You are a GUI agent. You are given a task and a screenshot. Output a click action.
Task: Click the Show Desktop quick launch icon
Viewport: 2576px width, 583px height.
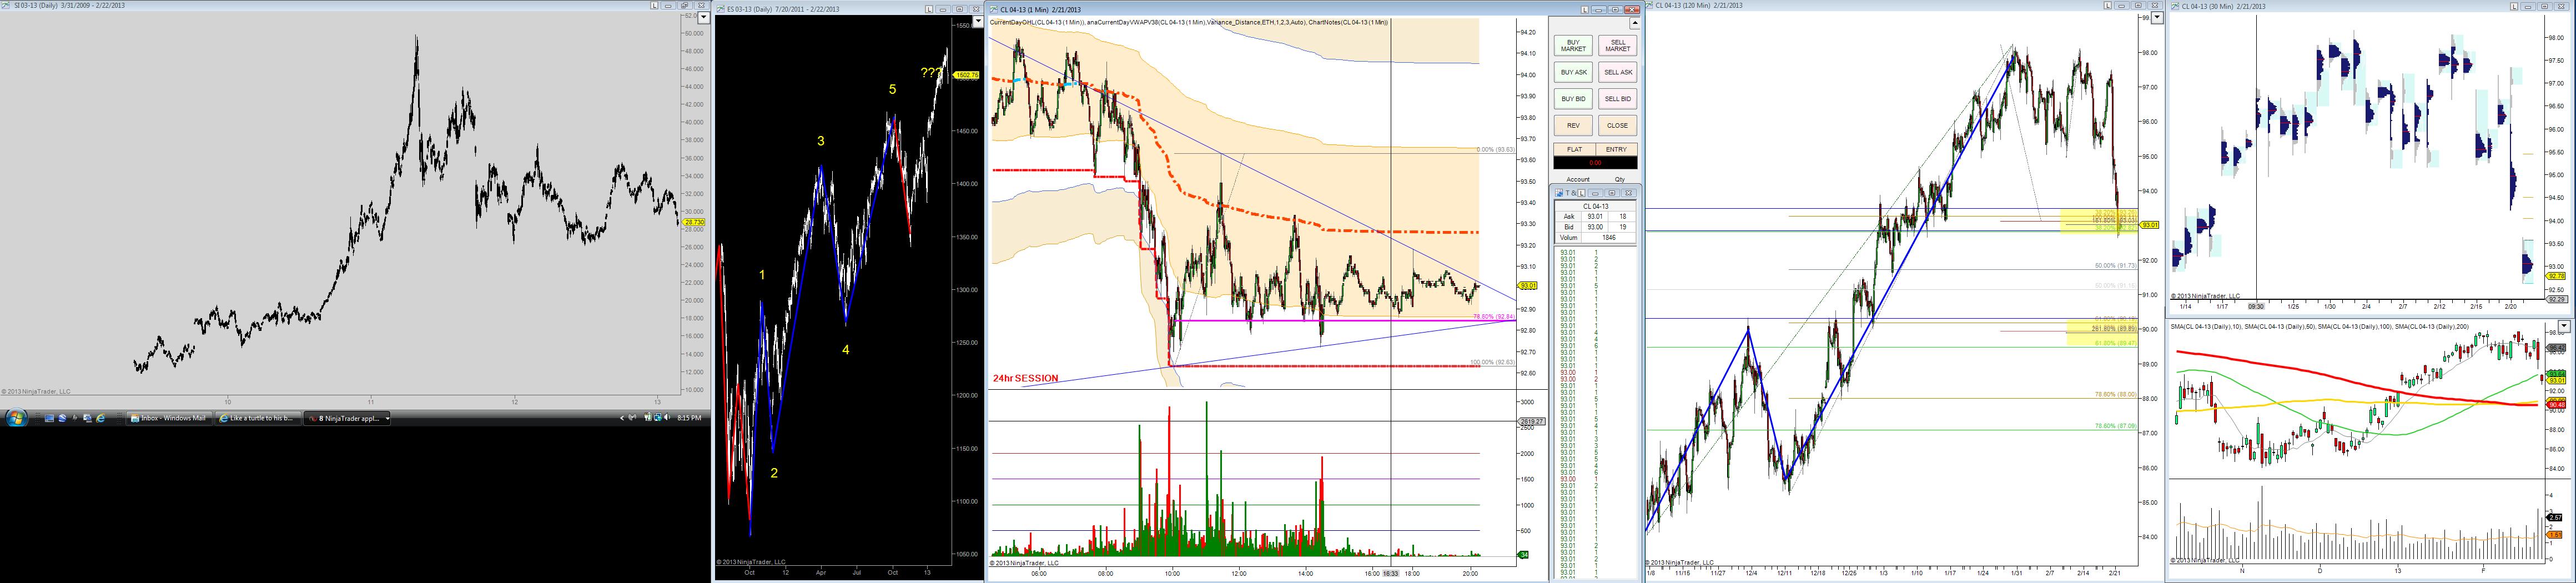click(48, 418)
